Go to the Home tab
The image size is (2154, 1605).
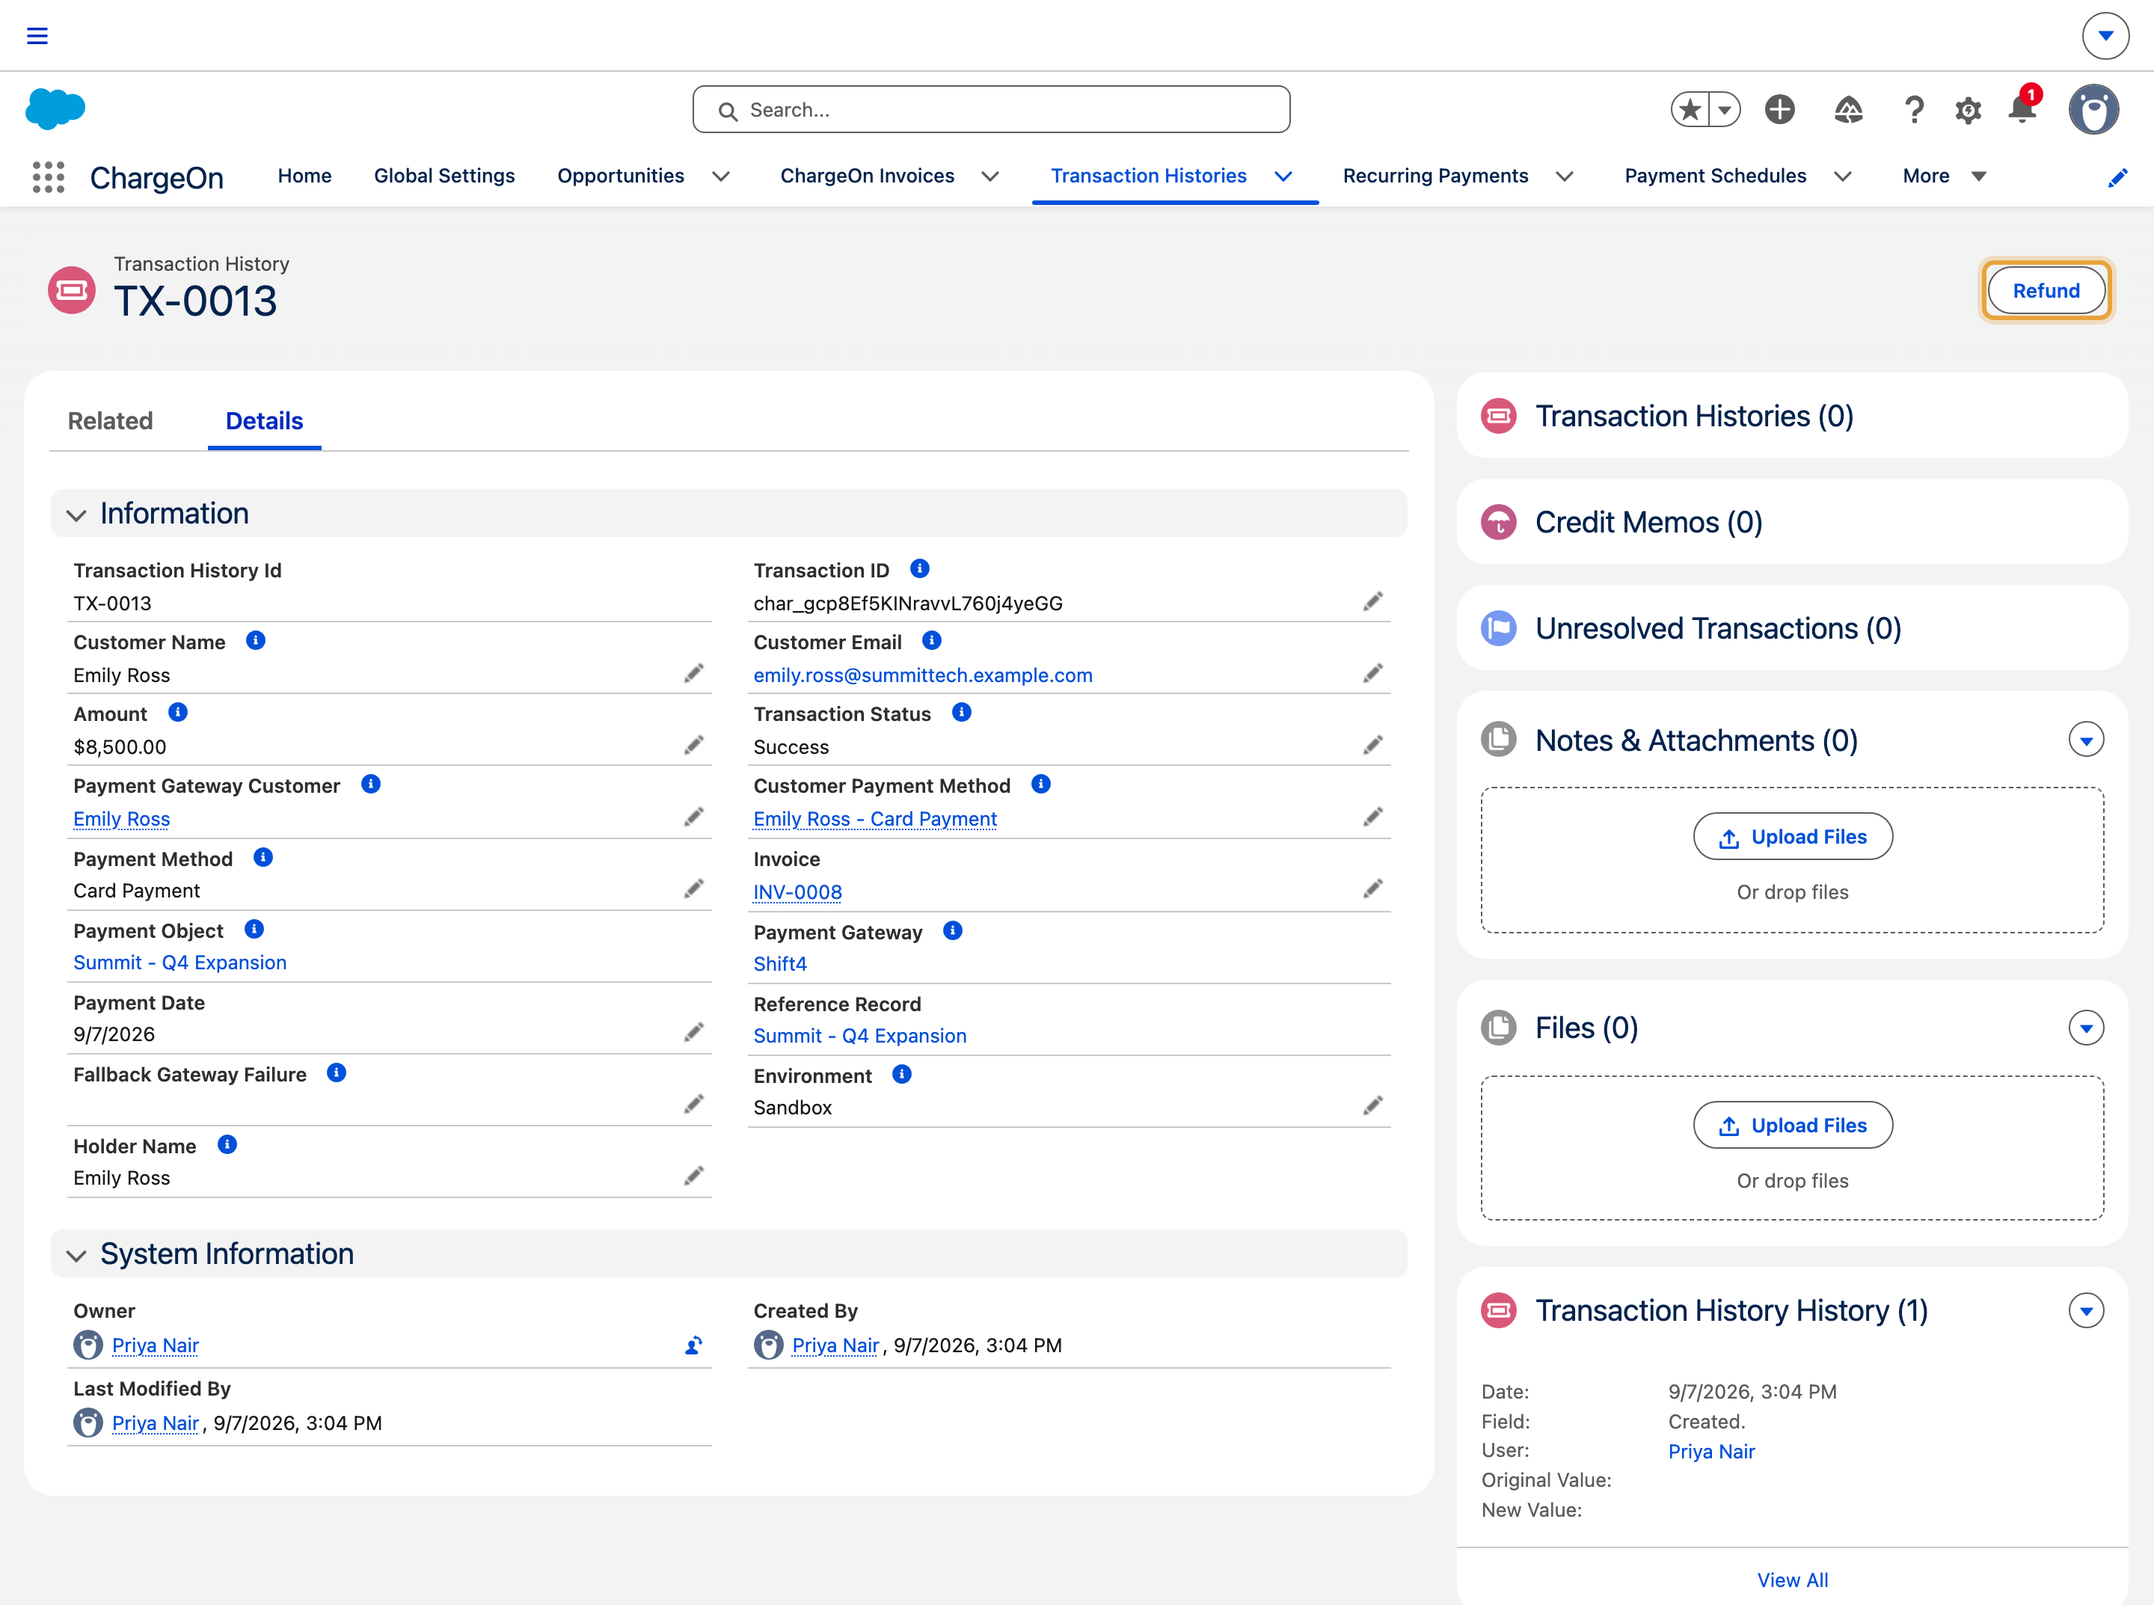click(x=305, y=176)
